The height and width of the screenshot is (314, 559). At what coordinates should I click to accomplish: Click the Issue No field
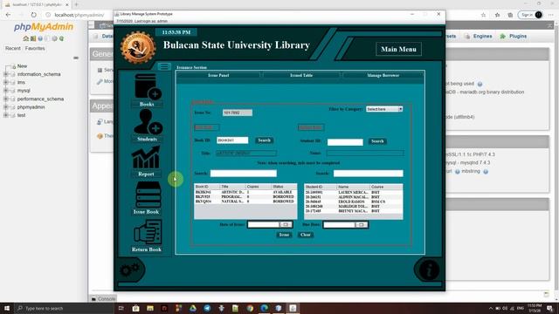click(x=238, y=113)
